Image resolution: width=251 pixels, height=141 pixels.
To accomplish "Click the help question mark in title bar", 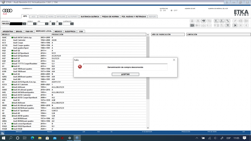I will point(227,2).
